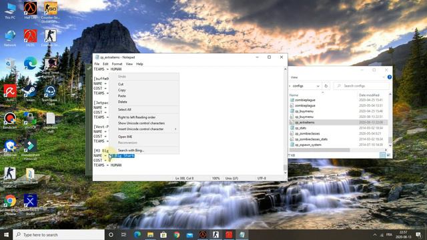
Task: Sort files by Date modified column
Action: click(369, 95)
